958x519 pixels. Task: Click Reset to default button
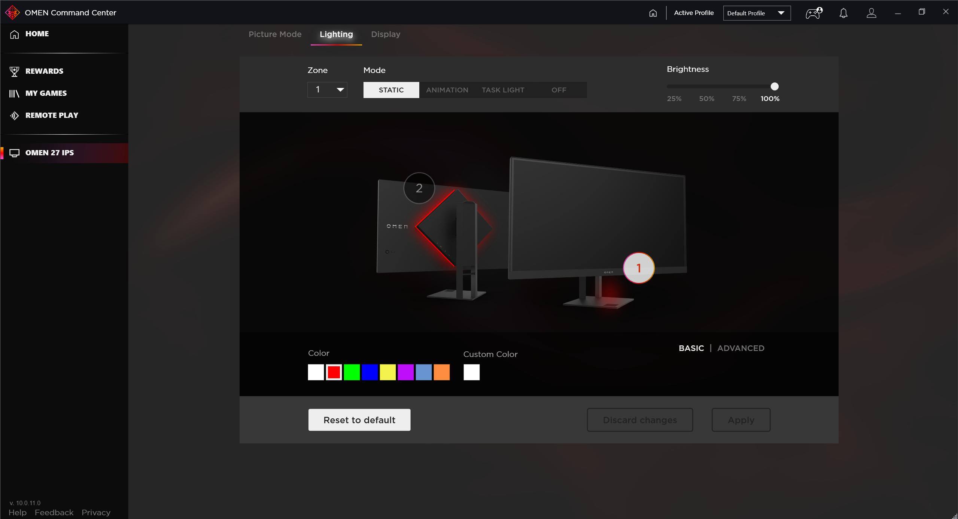(x=359, y=420)
